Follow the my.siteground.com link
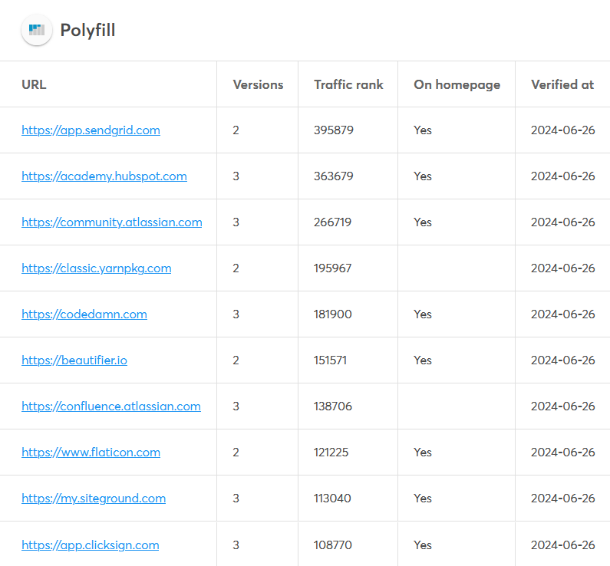The image size is (610, 566). pos(94,499)
